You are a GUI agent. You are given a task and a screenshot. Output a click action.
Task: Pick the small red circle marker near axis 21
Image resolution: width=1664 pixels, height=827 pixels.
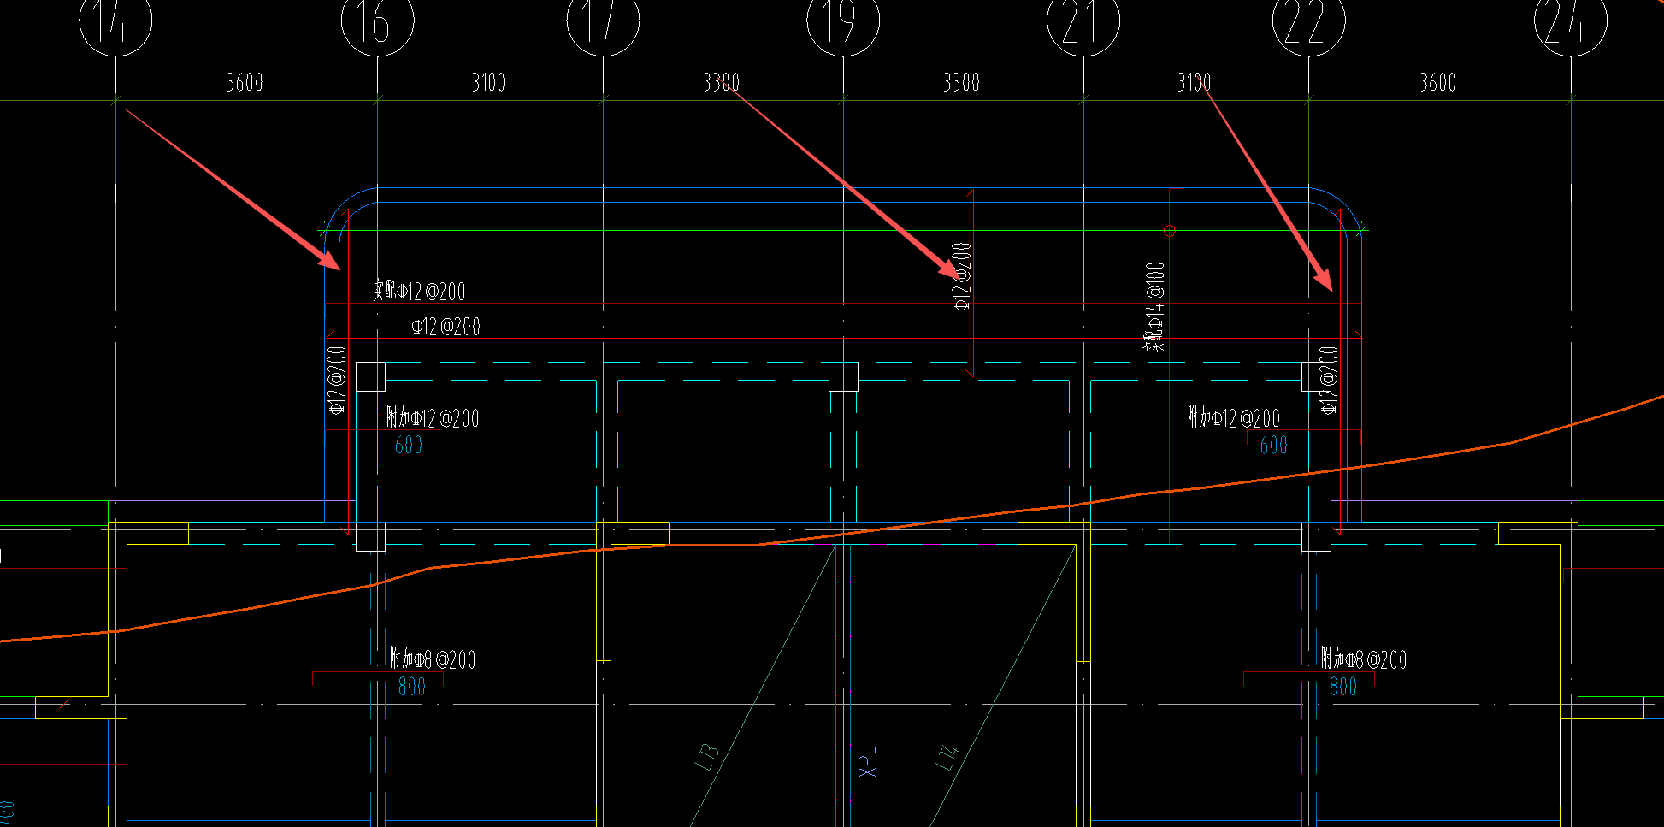[1170, 231]
